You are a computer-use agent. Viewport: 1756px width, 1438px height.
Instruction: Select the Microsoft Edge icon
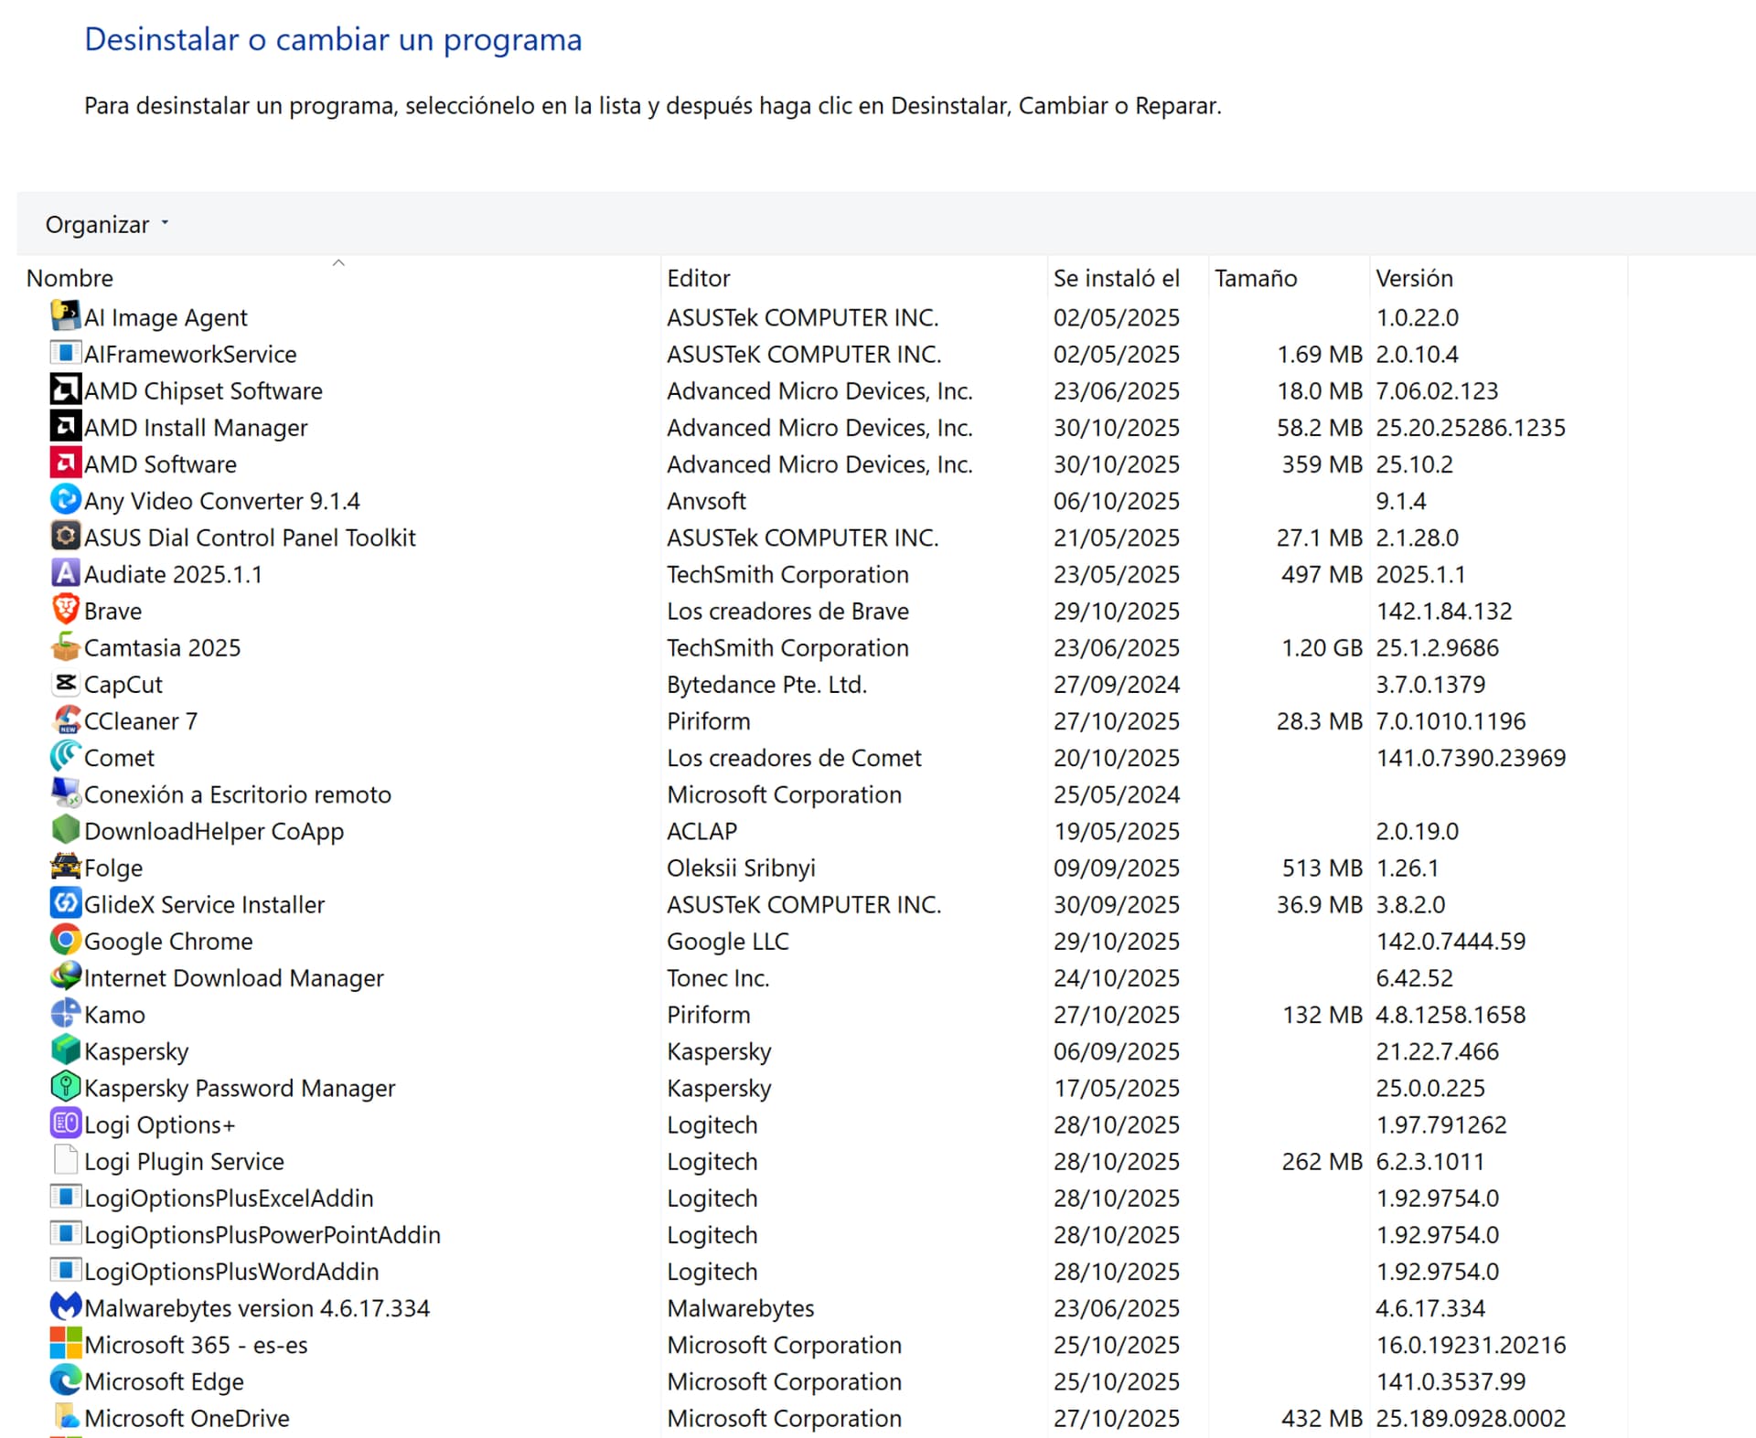(x=65, y=1379)
